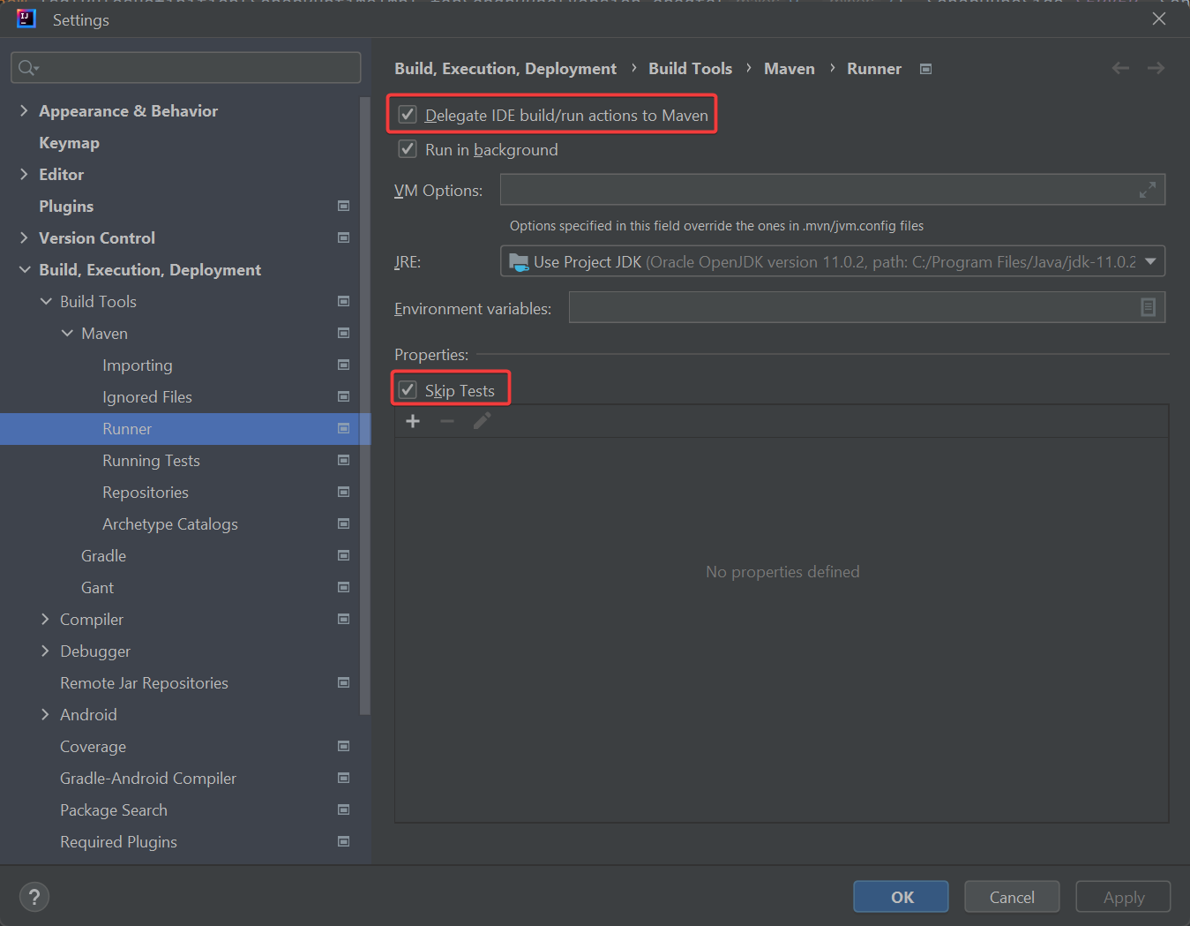The width and height of the screenshot is (1190, 926).
Task: Expand the Debugger node
Action: [45, 651]
